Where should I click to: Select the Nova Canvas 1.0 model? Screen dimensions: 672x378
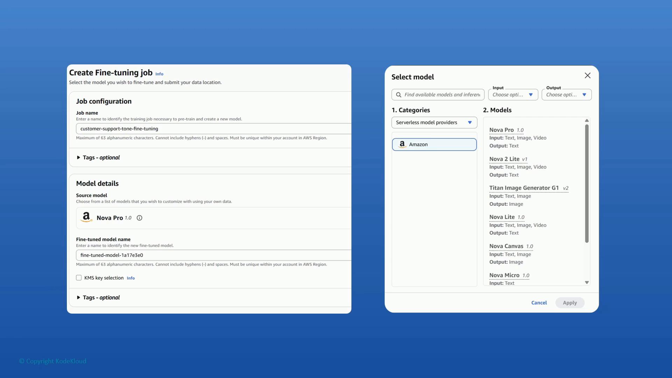pos(511,246)
